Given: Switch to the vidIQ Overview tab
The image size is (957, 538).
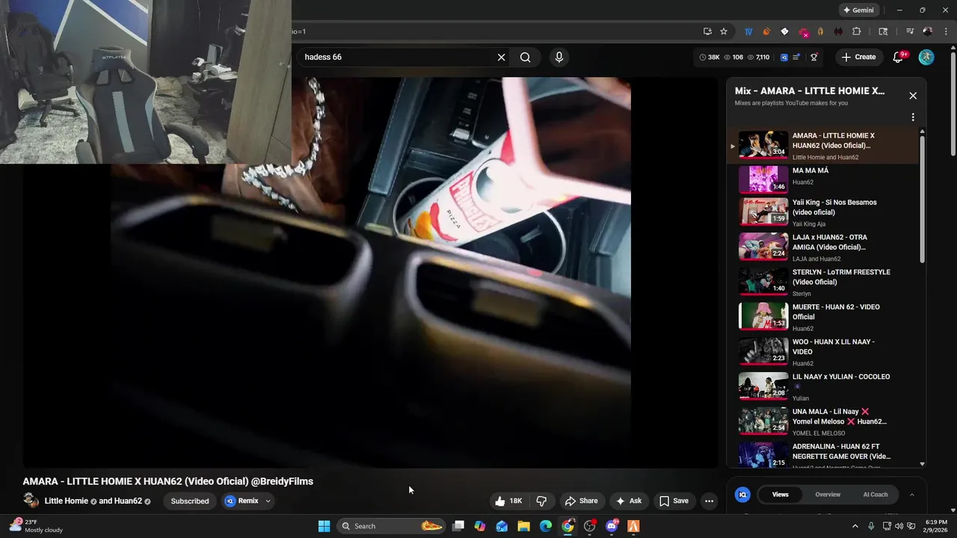Looking at the screenshot, I should tap(828, 495).
